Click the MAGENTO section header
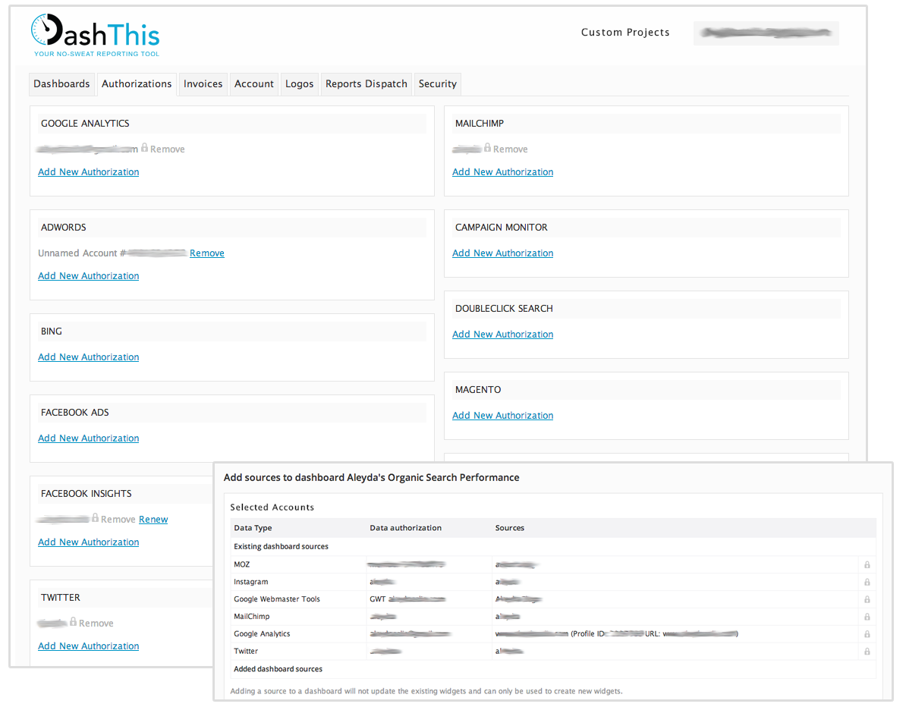Screen dimensions: 906x707 tap(646, 390)
